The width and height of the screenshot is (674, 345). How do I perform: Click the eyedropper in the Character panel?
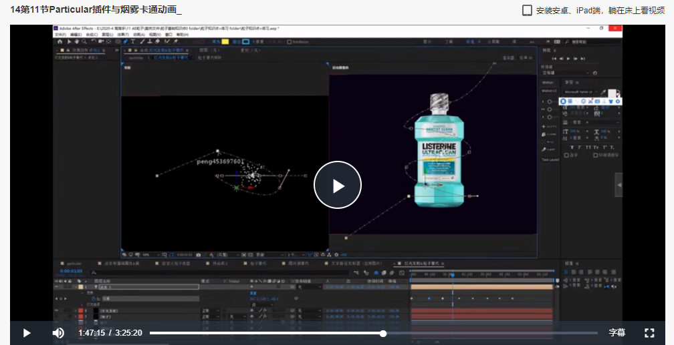[x=603, y=92]
